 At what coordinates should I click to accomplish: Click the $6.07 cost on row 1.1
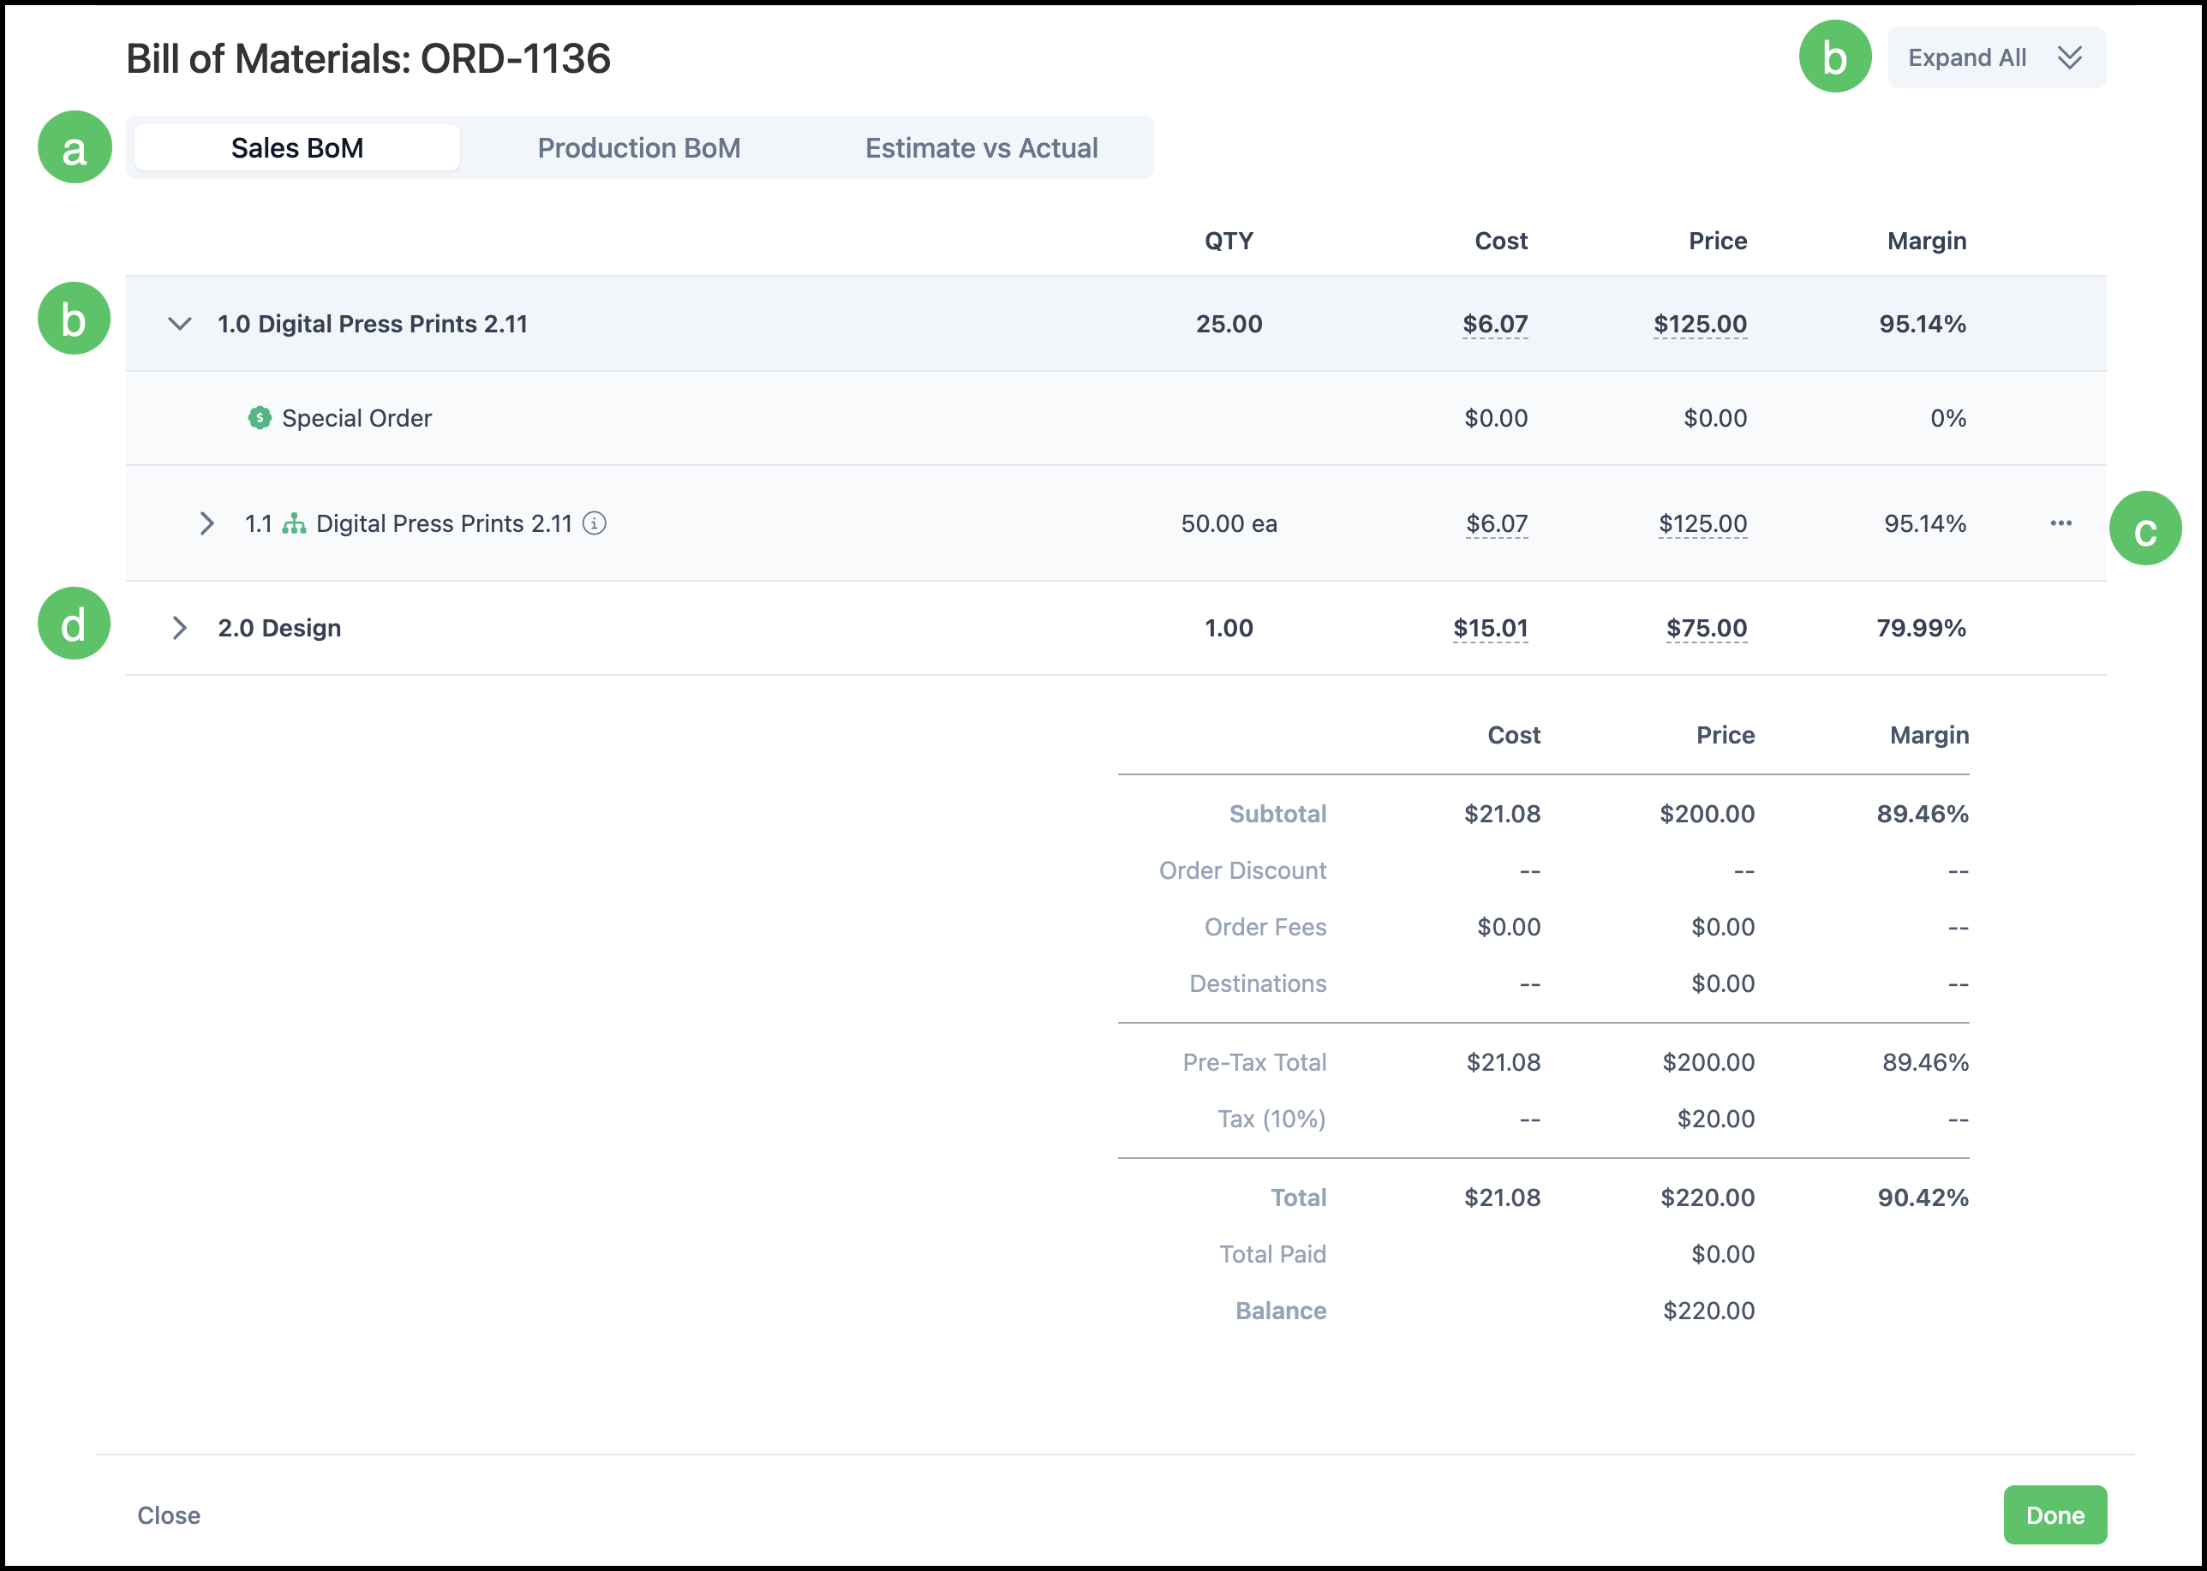coord(1497,523)
